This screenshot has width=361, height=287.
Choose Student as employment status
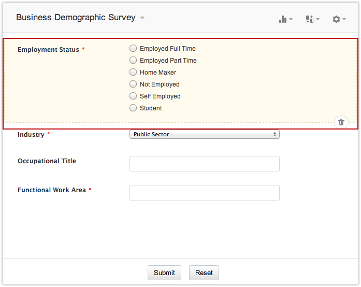(x=133, y=108)
